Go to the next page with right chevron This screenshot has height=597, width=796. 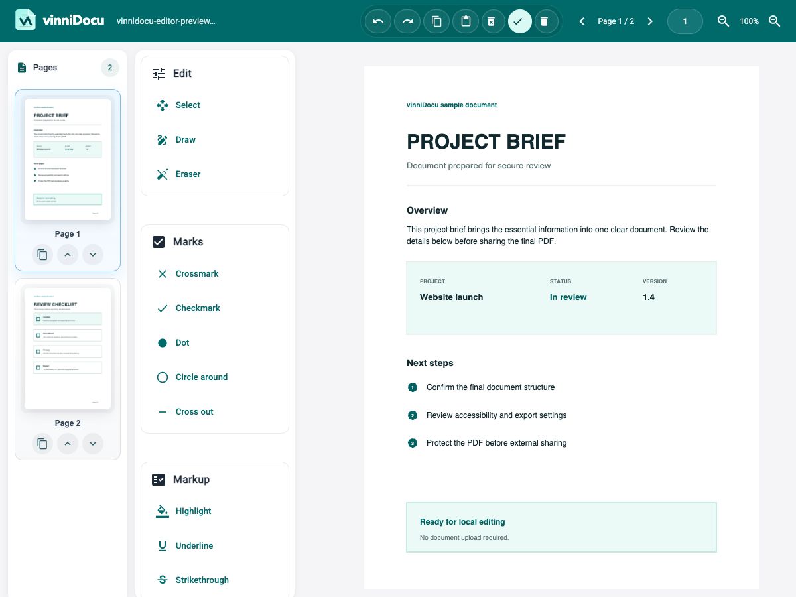(650, 21)
